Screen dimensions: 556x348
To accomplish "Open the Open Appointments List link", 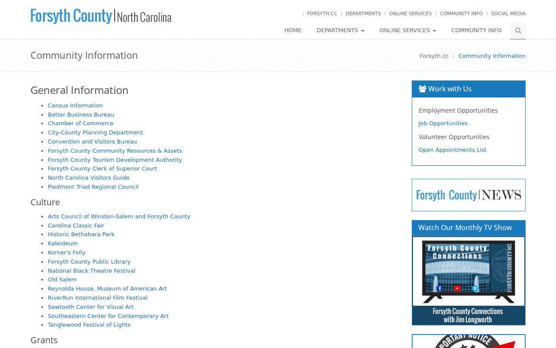I will click(x=453, y=150).
